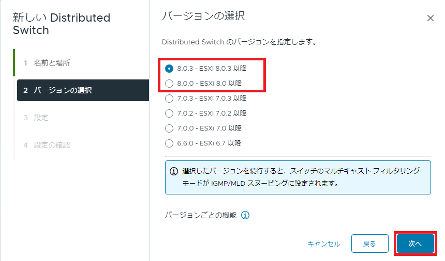
Task: Click the multicast filtering info message box
Action: (298, 177)
